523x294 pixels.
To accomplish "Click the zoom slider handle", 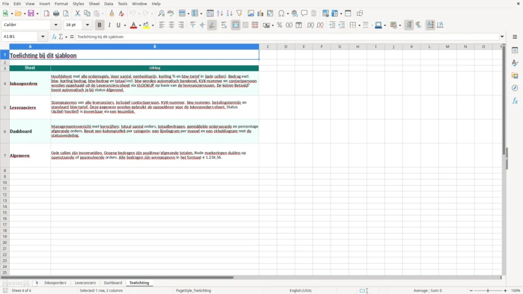I will (x=488, y=290).
